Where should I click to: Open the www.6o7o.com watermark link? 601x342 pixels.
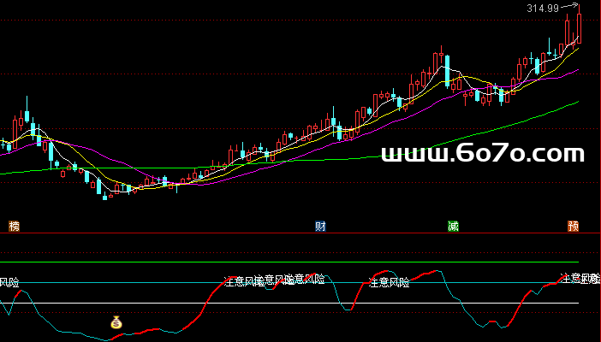tap(483, 154)
